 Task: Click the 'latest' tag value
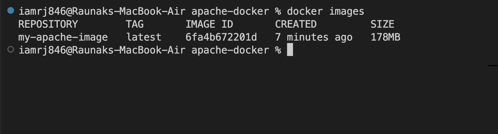click(144, 37)
